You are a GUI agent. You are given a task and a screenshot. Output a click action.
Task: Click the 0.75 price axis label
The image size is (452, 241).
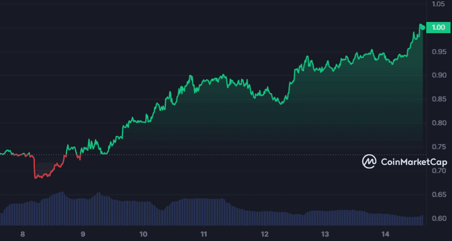click(x=438, y=147)
